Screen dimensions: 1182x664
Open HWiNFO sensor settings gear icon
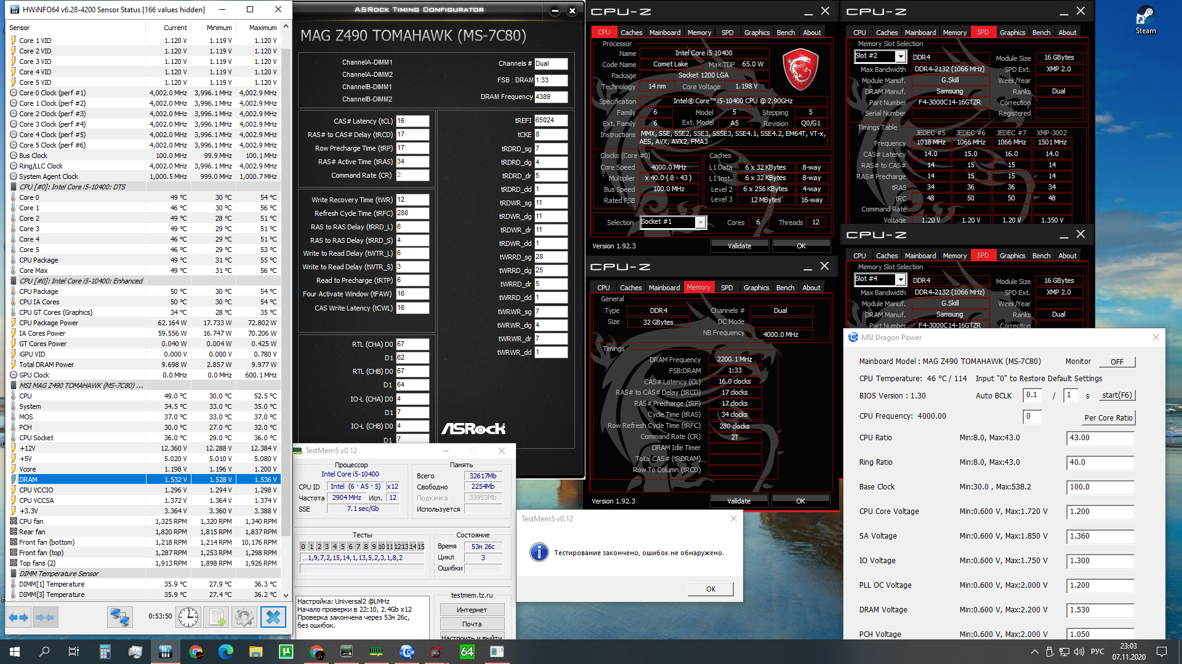pyautogui.click(x=244, y=617)
